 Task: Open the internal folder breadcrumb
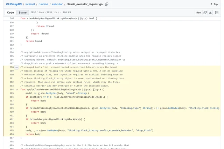tap(30, 4)
